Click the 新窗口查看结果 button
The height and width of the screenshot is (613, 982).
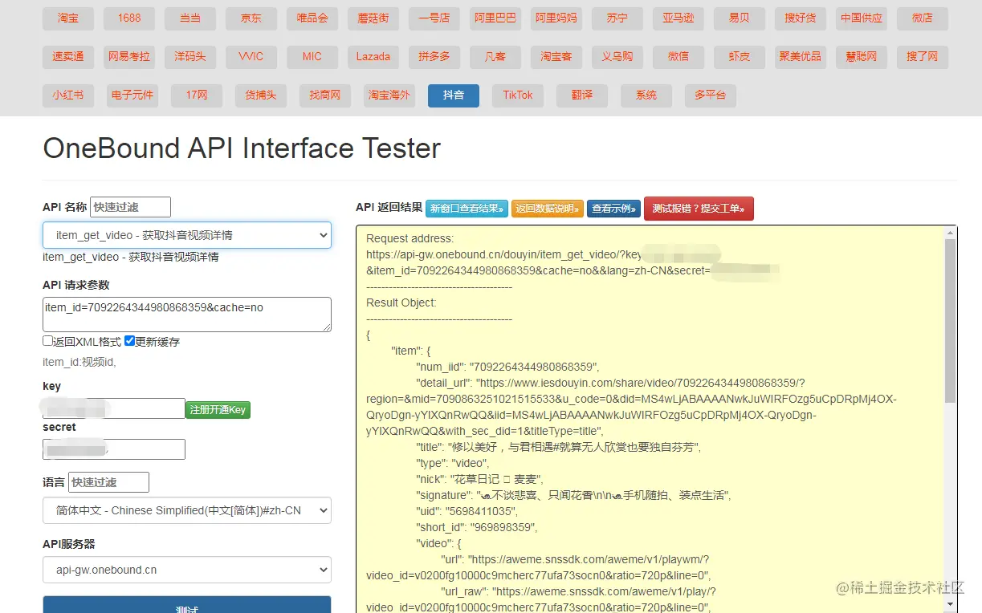click(467, 209)
